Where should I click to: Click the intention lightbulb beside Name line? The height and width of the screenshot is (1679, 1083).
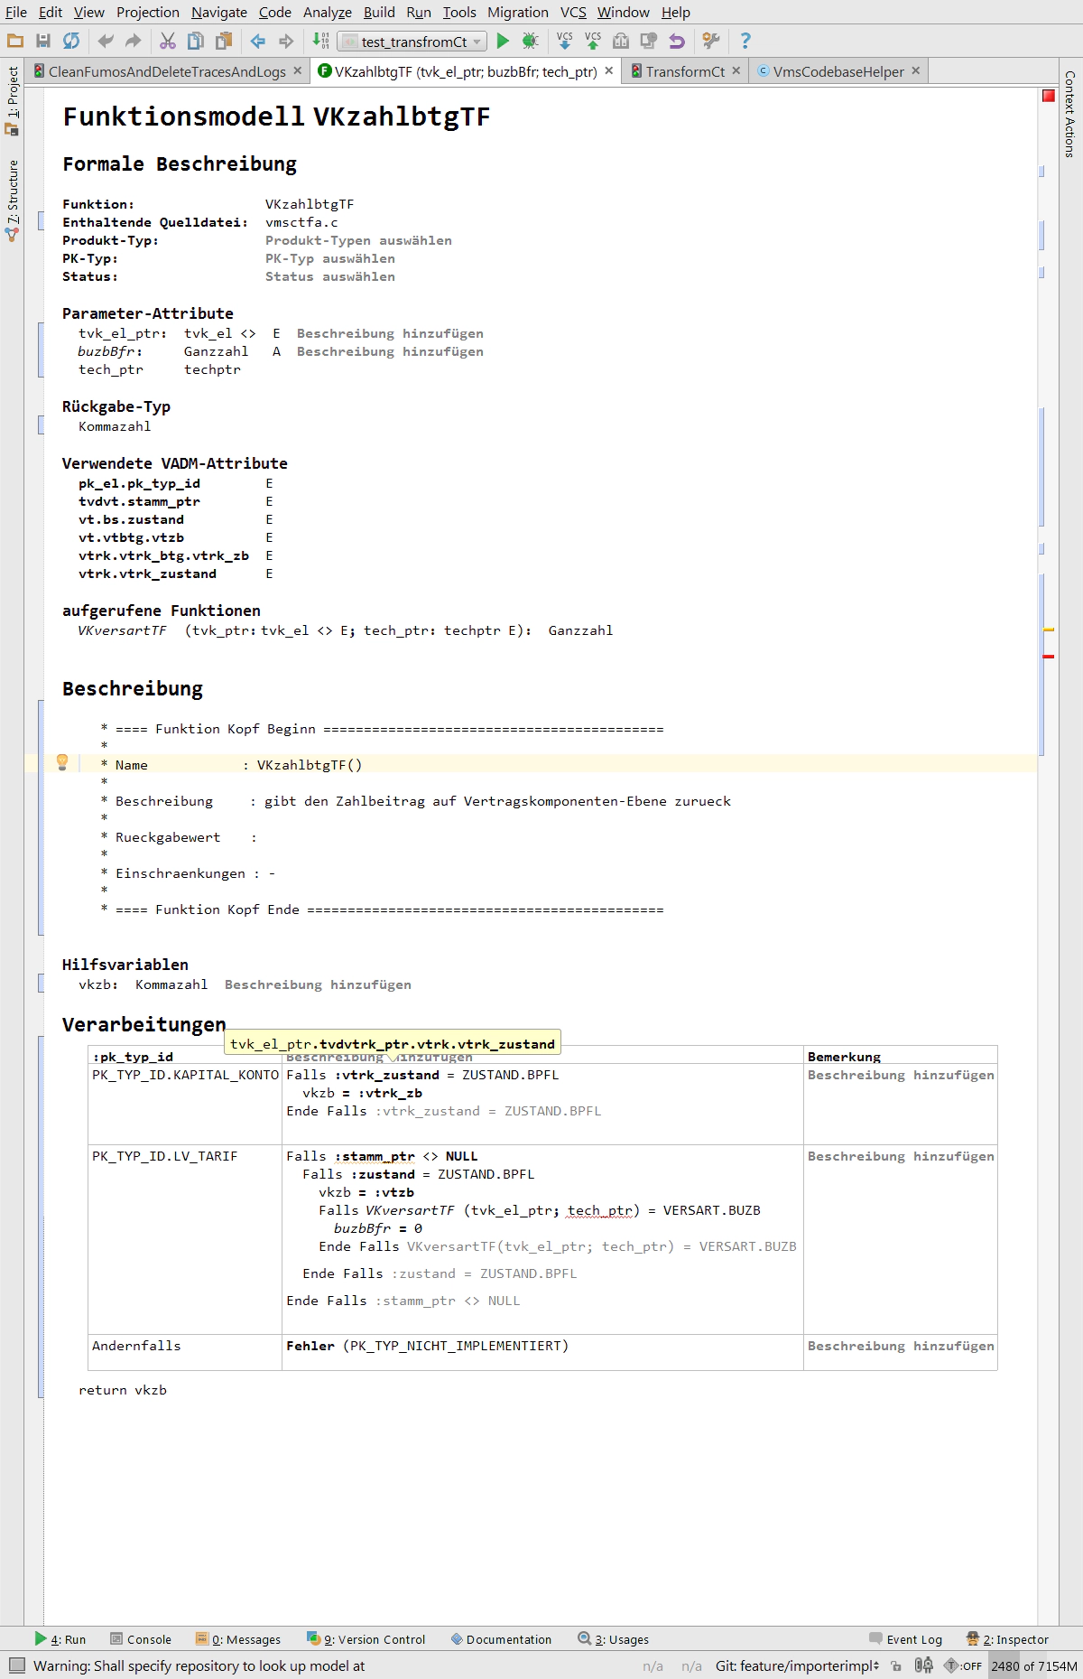[62, 762]
